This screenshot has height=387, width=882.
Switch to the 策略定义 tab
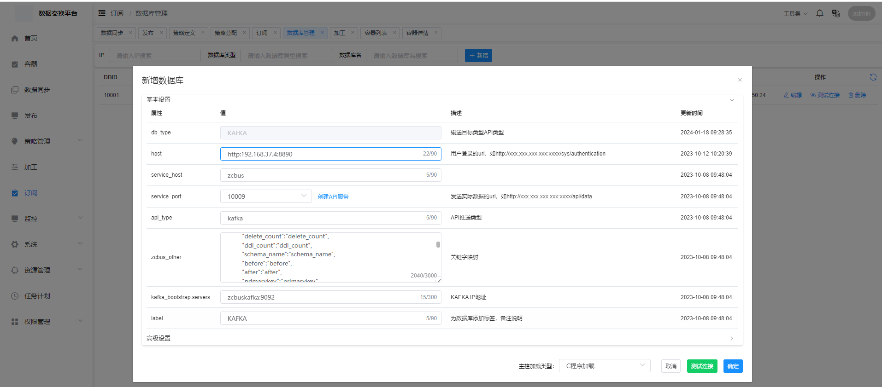184,33
